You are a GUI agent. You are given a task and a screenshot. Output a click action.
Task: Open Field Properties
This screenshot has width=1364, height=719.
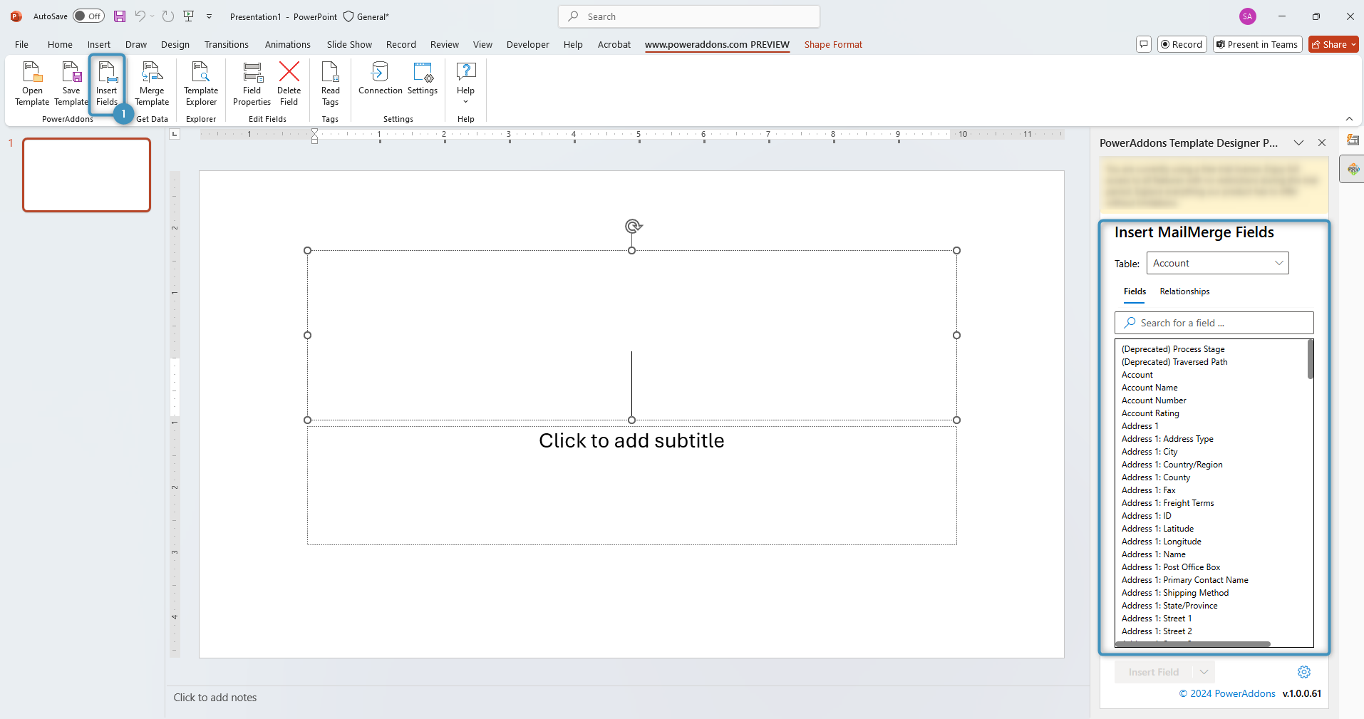pyautogui.click(x=252, y=83)
